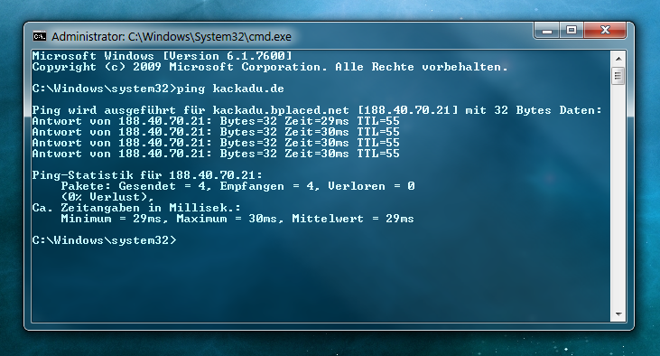The image size is (660, 356).
Task: Click the vertical scrollbar thumb
Action: tap(618, 76)
